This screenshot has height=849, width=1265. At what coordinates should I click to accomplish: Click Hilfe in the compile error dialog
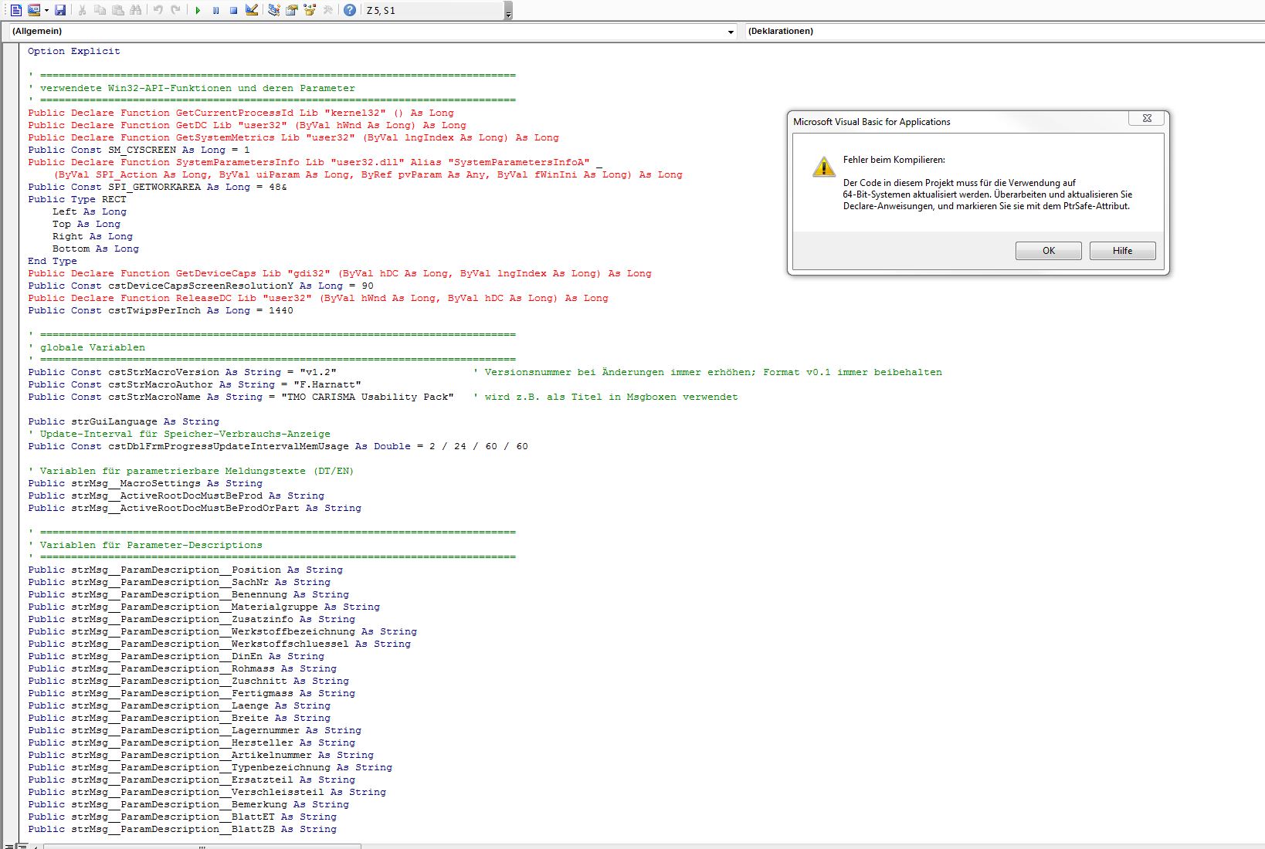1122,251
